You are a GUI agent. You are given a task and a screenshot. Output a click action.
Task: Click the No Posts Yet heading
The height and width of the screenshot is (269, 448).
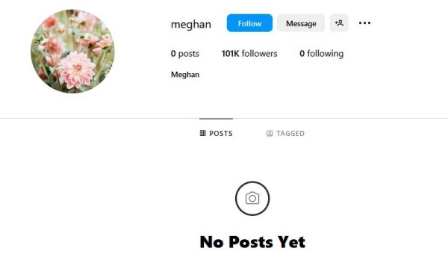252,242
